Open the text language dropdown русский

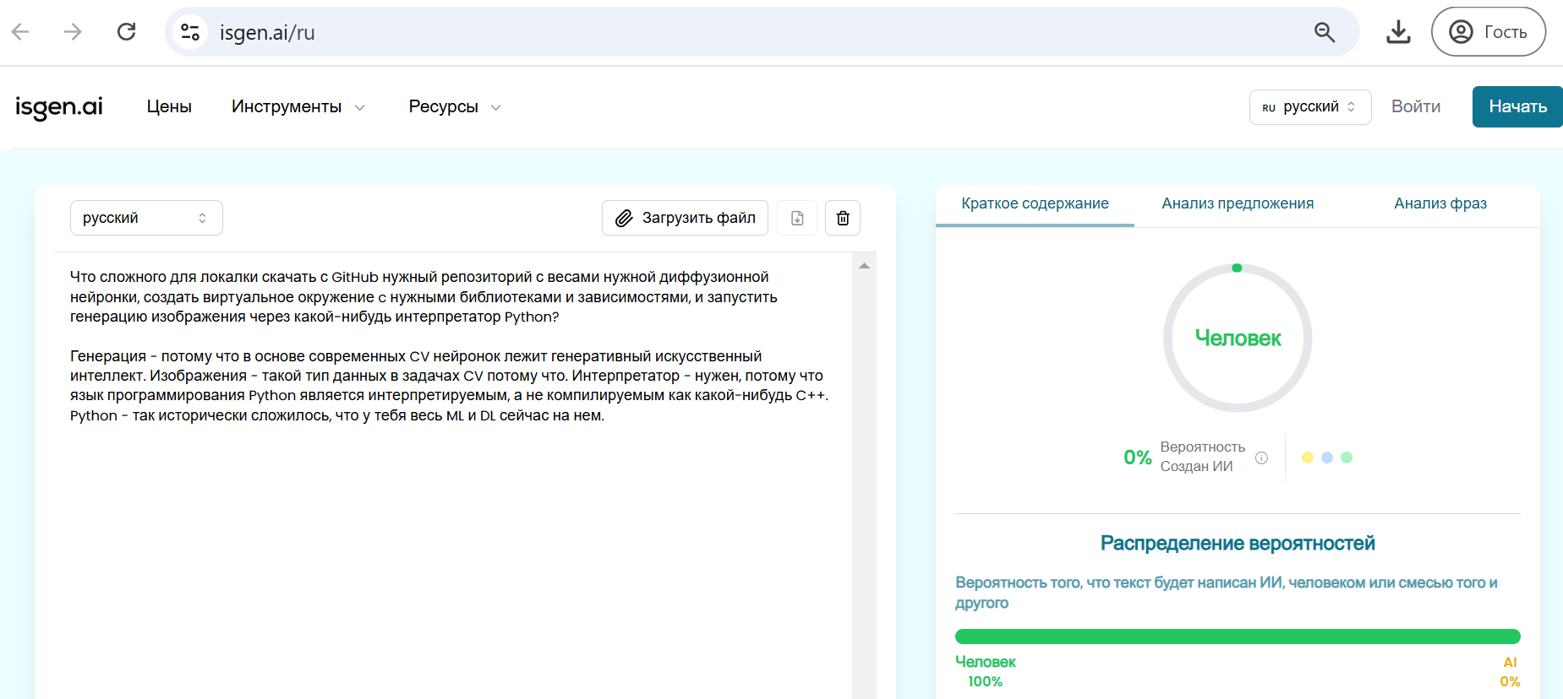pos(146,218)
